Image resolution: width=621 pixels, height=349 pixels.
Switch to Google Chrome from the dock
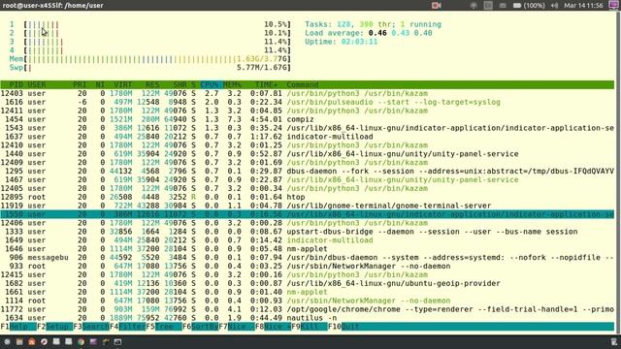[x=81, y=341]
